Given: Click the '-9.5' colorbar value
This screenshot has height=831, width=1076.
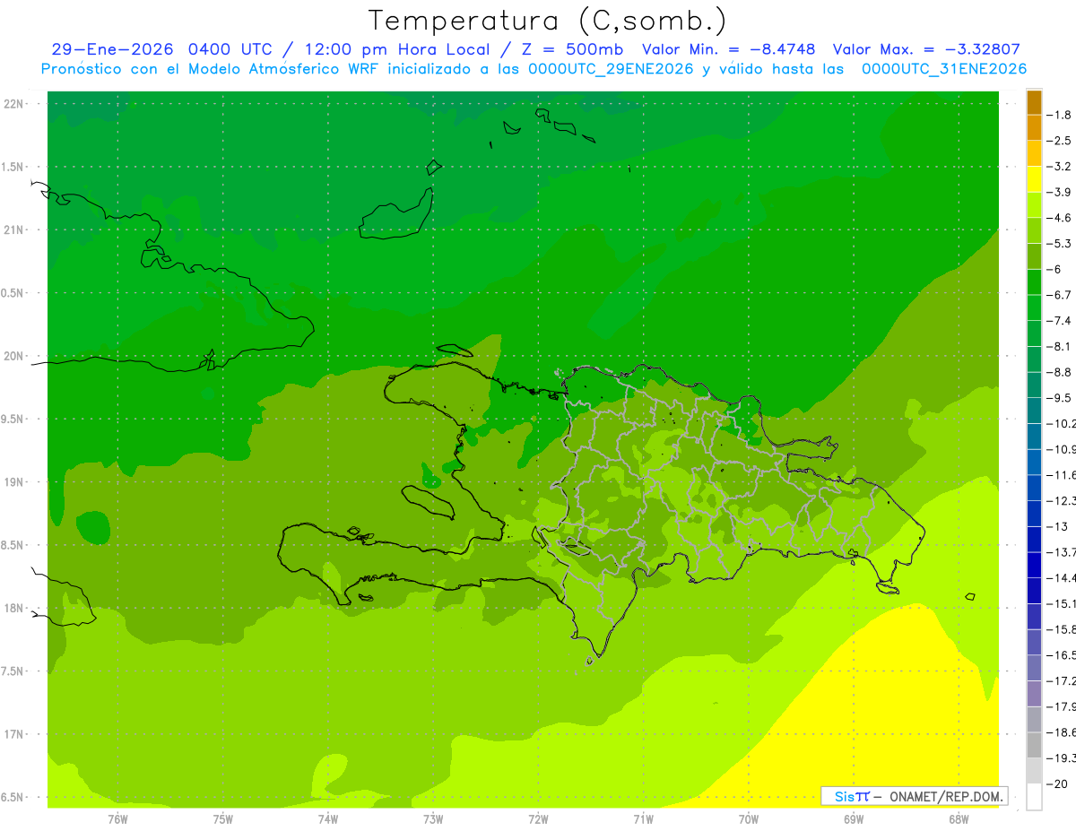Looking at the screenshot, I should click(x=1059, y=398).
